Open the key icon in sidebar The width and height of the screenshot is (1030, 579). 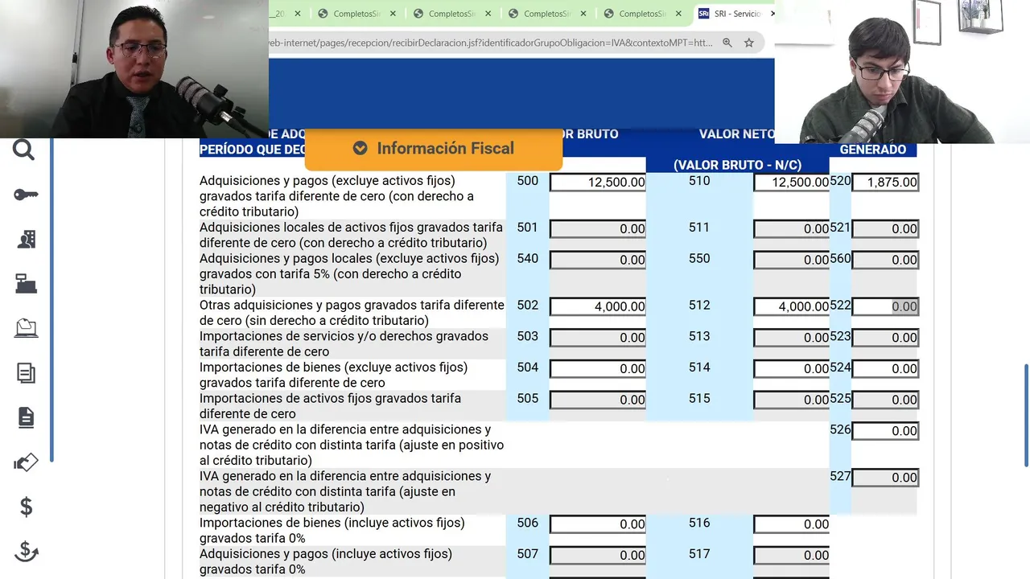click(x=26, y=195)
